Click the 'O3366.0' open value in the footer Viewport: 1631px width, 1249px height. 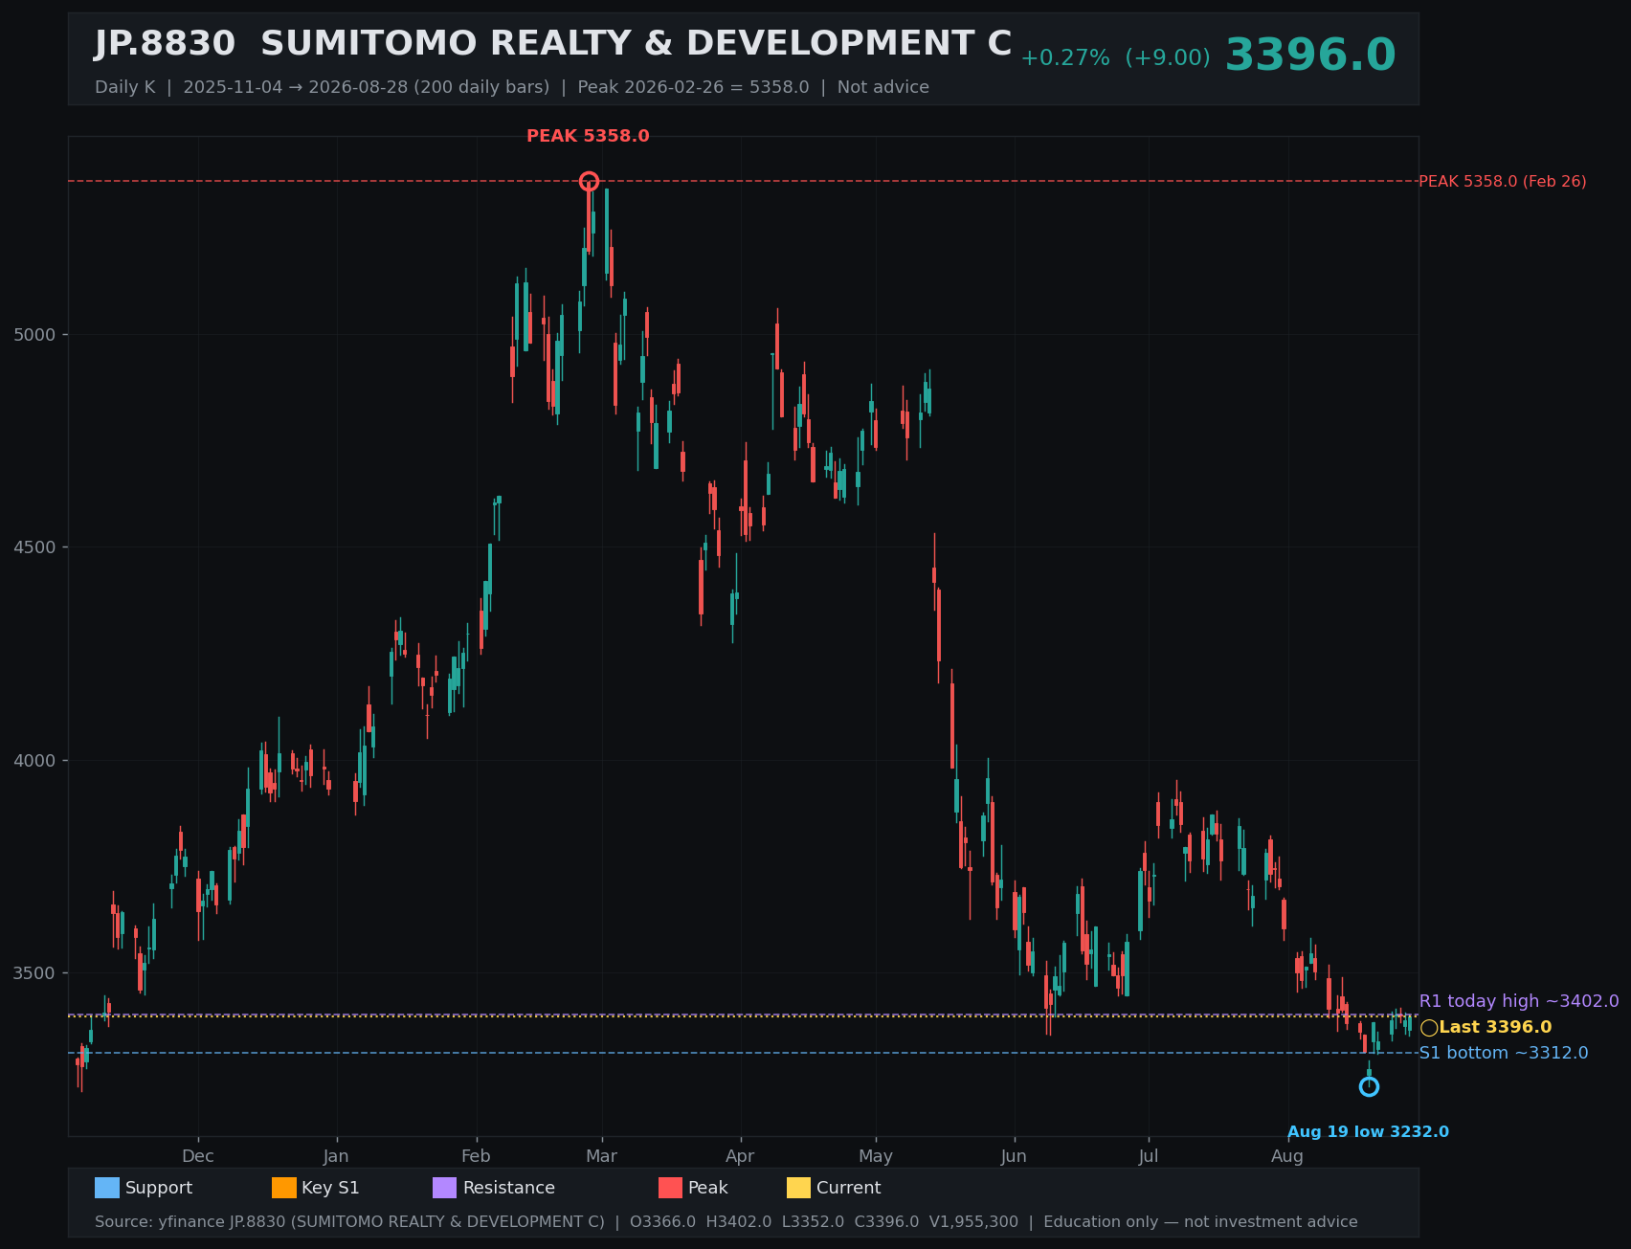tap(662, 1222)
